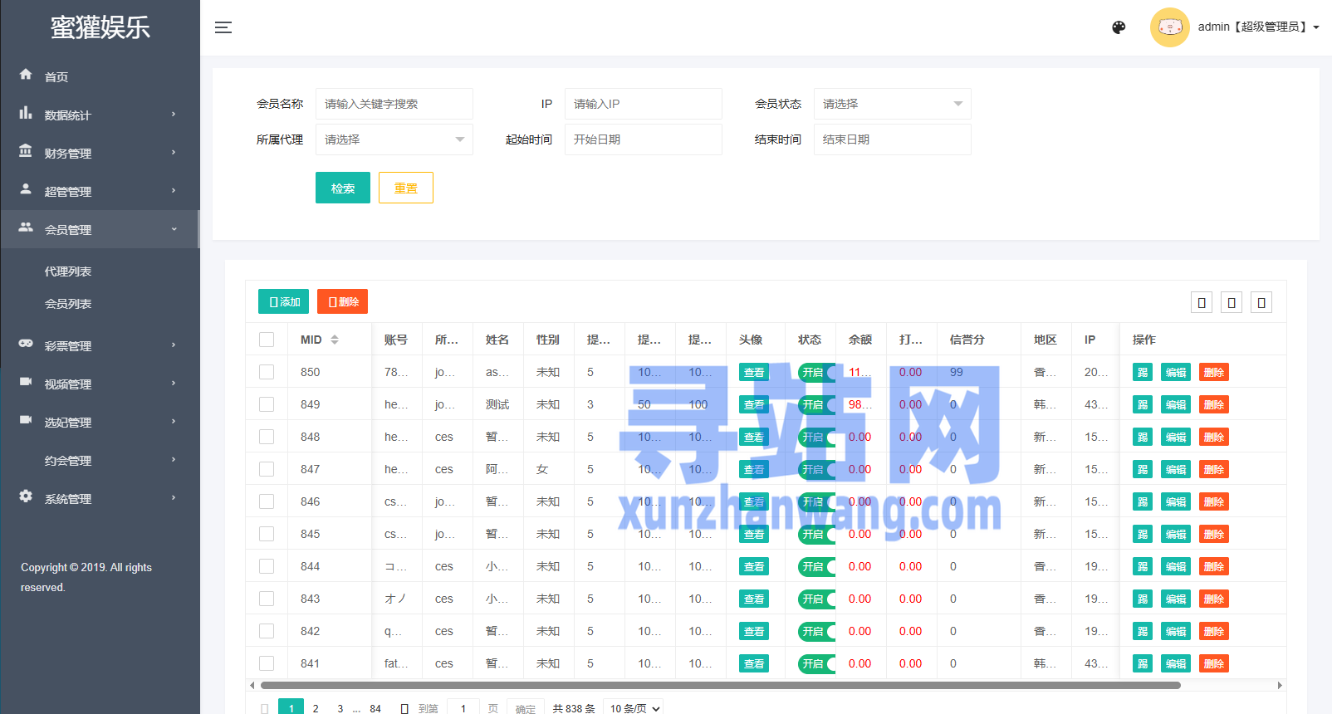
Task: Mark the checkbox for member 844
Action: [x=267, y=566]
